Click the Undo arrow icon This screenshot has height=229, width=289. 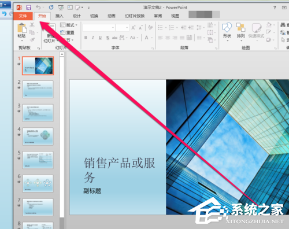click(x=38, y=8)
